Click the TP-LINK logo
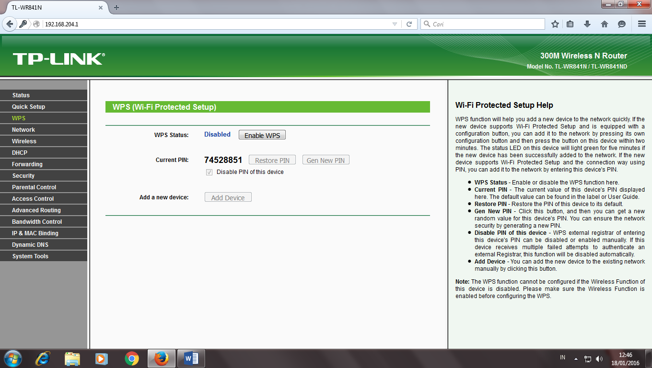This screenshot has height=368, width=652. pyautogui.click(x=58, y=59)
